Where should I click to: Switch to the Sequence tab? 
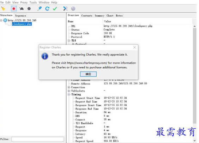[x=20, y=15]
